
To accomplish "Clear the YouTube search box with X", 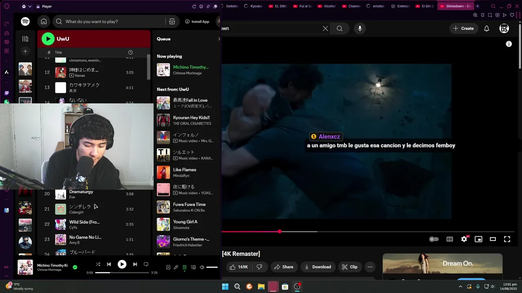I will (325, 28).
